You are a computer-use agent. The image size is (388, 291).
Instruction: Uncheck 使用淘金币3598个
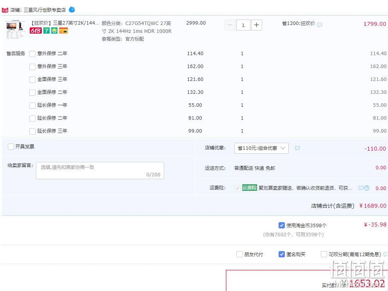click(282, 225)
